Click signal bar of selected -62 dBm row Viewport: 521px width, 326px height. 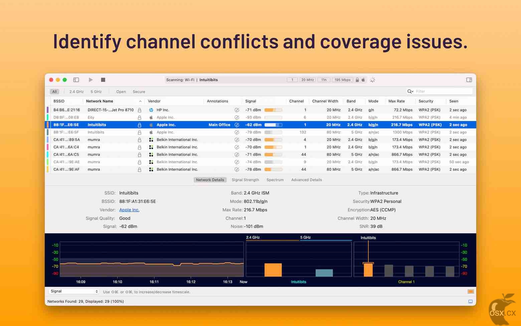pyautogui.click(x=273, y=125)
